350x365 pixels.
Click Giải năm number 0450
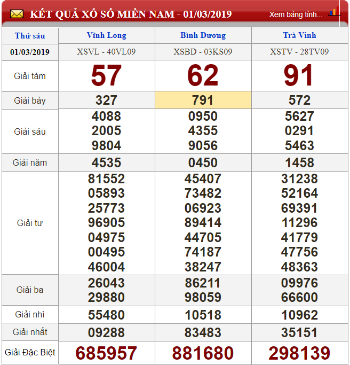(x=203, y=162)
